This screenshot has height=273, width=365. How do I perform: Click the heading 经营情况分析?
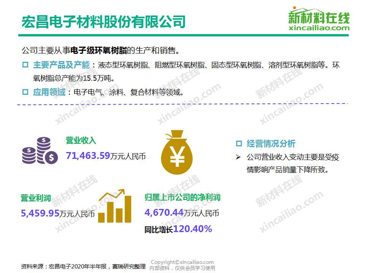click(271, 143)
